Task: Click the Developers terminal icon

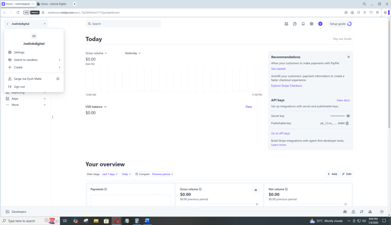Action: (x=8, y=212)
